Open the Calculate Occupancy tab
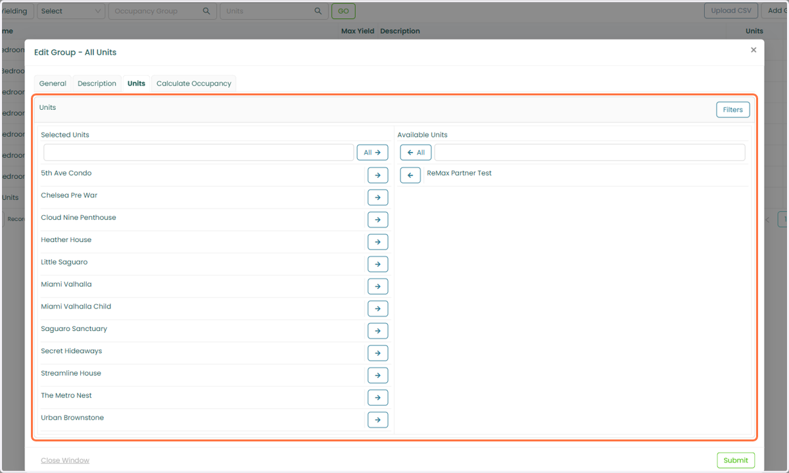The image size is (789, 473). pyautogui.click(x=194, y=84)
